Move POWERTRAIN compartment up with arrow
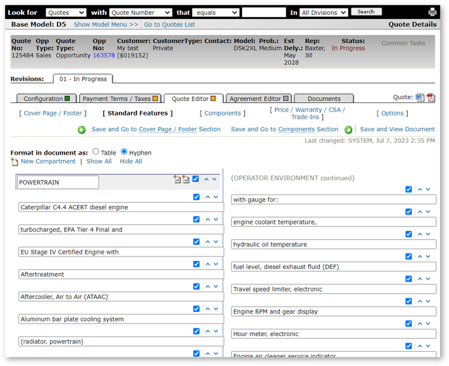This screenshot has height=366, width=449. (207, 179)
